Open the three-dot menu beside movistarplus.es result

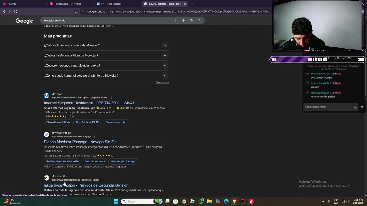[101, 180]
